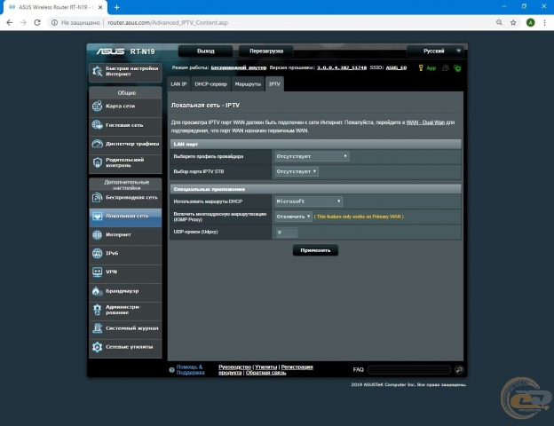
Task: Go back with the browser back arrow
Action: pos(10,22)
